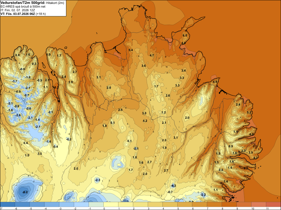Select the -2.9 temperature label
Screen dimensions: 281x210
coord(17,106)
